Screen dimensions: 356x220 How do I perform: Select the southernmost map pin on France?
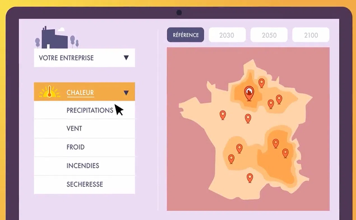click(250, 177)
